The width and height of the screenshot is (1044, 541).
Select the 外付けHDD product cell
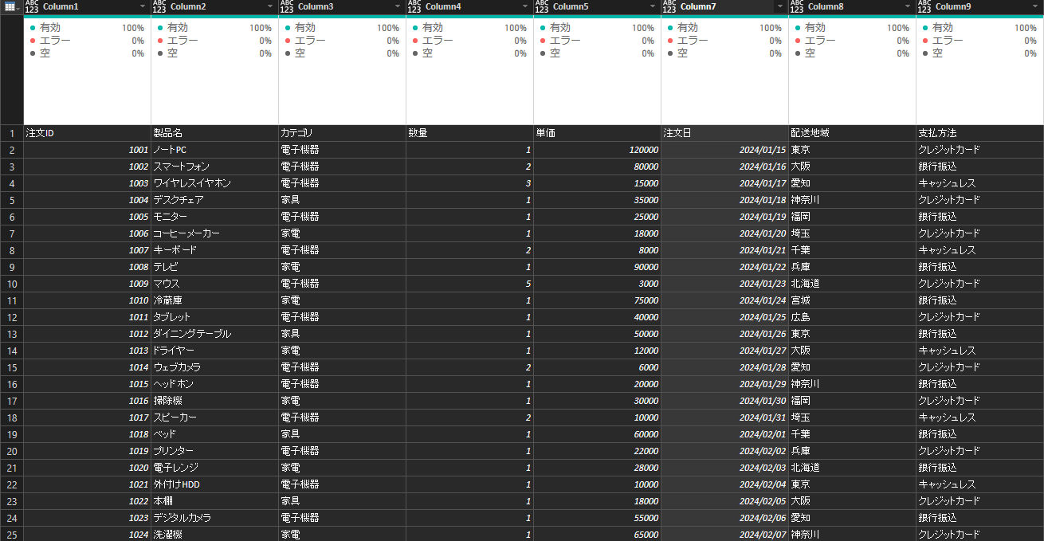coord(215,484)
